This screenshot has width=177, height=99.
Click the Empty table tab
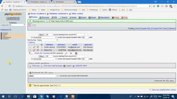(x=115, y=18)
